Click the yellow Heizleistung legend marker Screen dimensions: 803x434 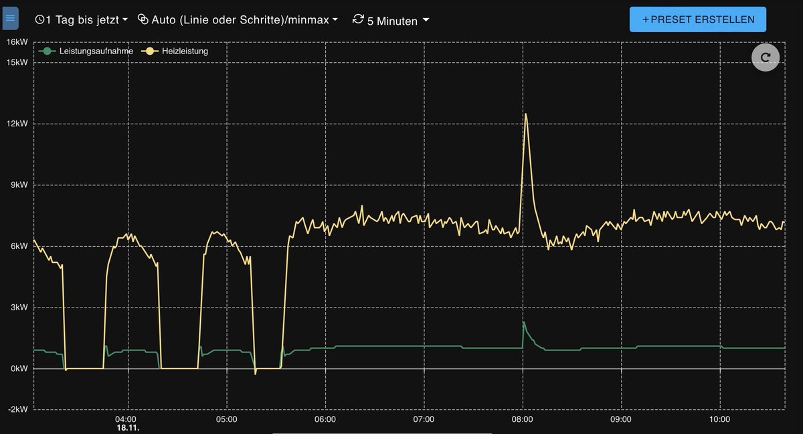click(x=149, y=51)
